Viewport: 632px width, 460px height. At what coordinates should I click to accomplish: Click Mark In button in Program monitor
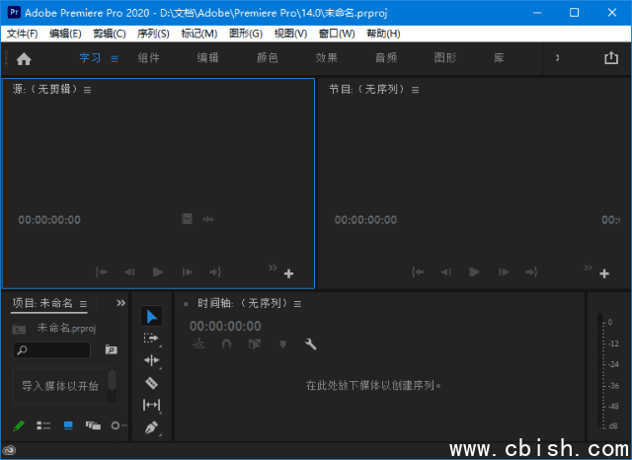pos(417,272)
